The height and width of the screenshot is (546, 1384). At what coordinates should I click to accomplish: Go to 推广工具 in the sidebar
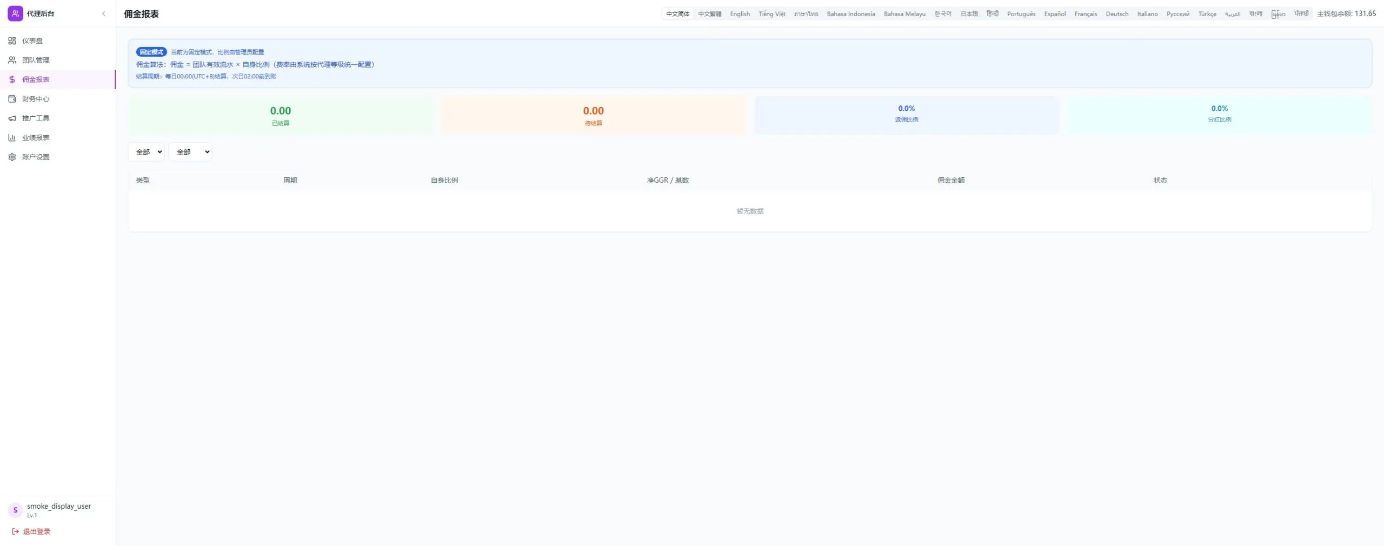tap(58, 118)
